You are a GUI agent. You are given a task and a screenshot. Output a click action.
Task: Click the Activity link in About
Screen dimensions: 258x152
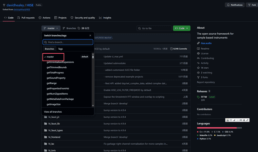click(204, 63)
